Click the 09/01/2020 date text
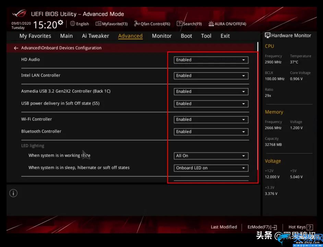 pos(21,23)
